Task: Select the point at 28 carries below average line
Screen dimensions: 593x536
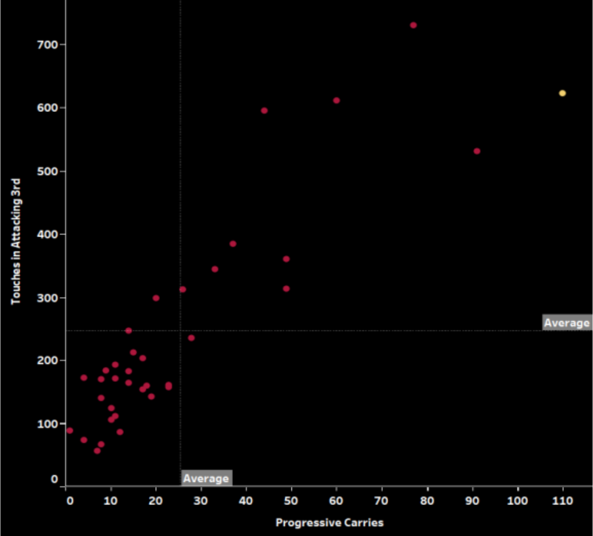Action: (x=191, y=338)
